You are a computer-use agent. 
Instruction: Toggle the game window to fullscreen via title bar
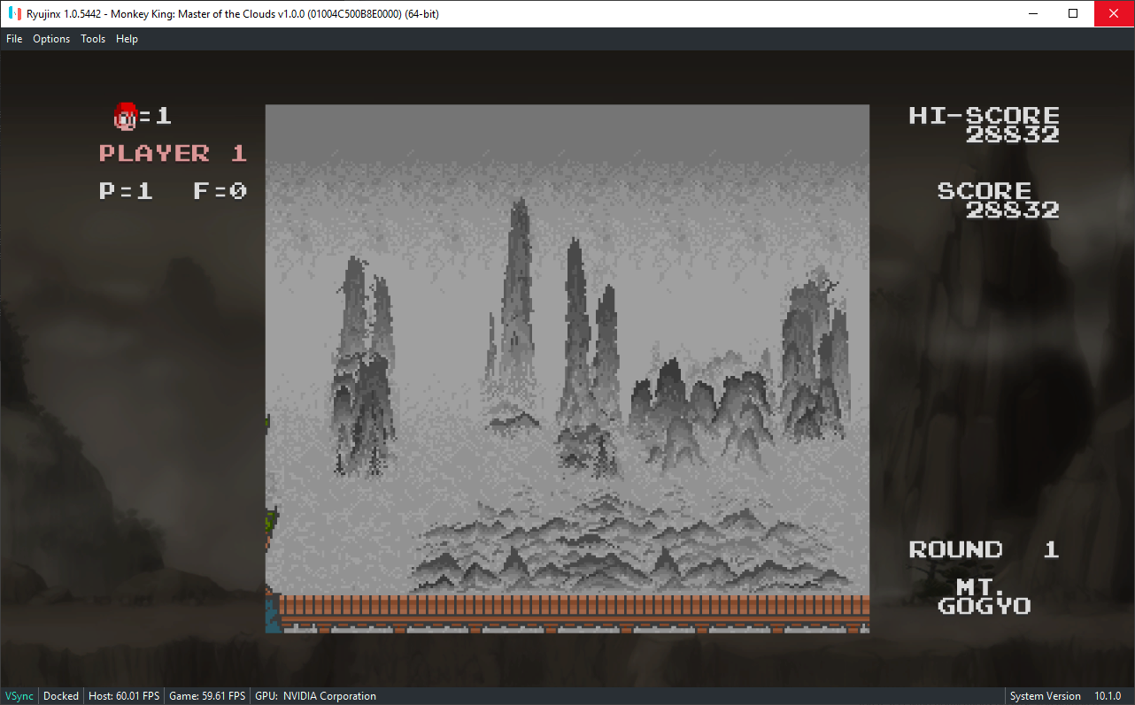click(1072, 13)
